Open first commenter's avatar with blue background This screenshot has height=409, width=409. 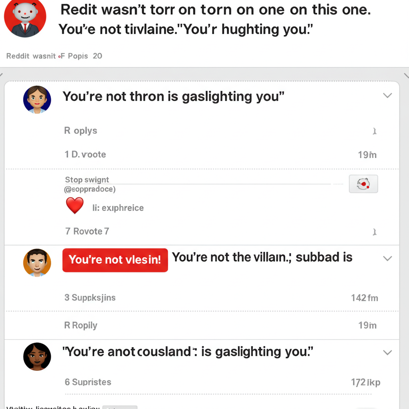click(37, 99)
